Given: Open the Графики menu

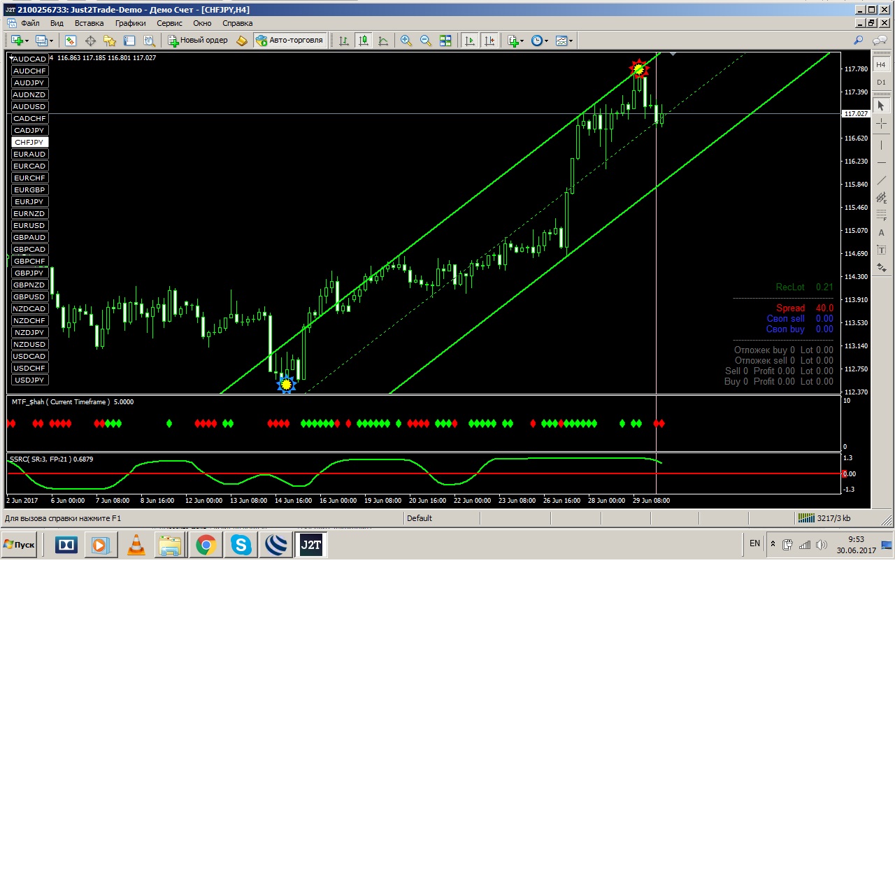Looking at the screenshot, I should [x=131, y=23].
